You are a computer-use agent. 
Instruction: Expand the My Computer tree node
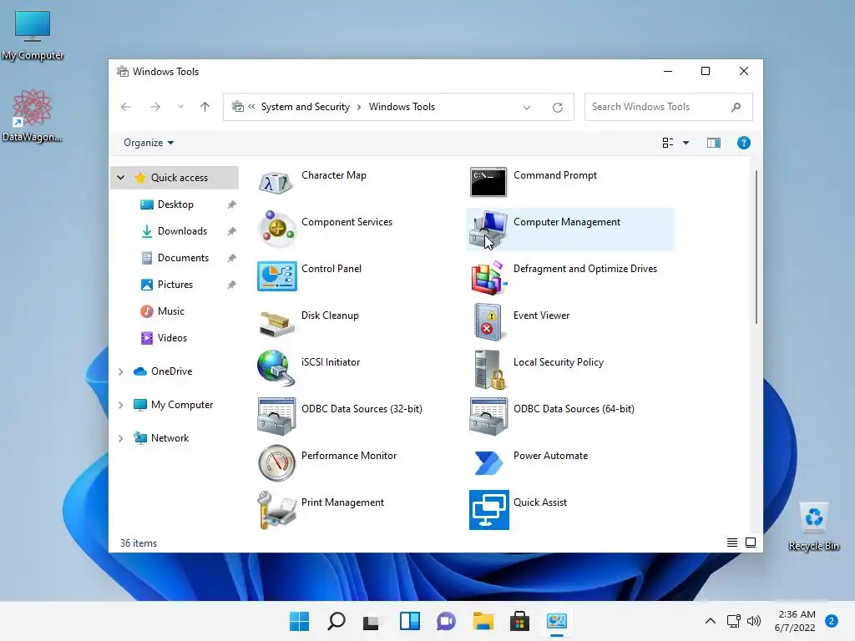[120, 405]
